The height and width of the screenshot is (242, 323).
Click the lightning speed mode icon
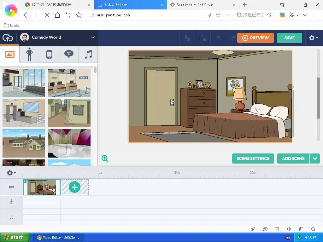click(x=210, y=15)
